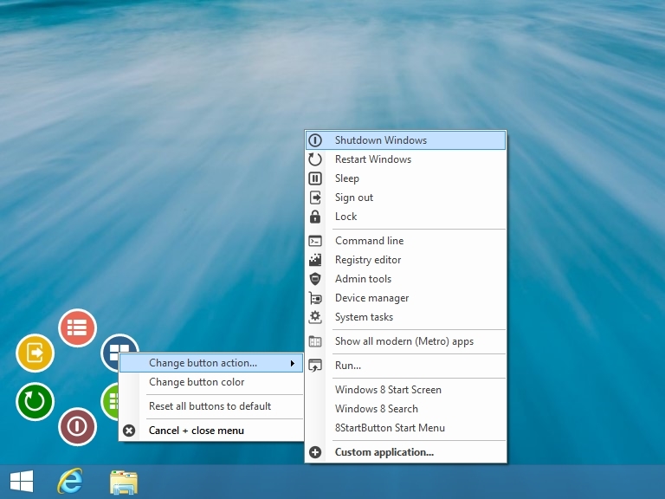The width and height of the screenshot is (665, 499).
Task: Click the red list circular button
Action: 77,328
